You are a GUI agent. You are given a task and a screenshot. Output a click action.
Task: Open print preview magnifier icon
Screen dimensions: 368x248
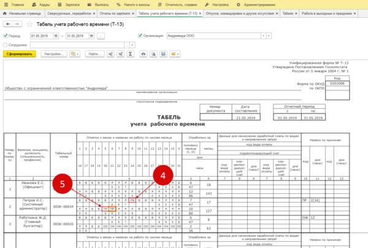pos(152,54)
